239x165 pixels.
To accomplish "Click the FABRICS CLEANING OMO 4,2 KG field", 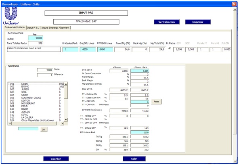I will click(34, 49).
